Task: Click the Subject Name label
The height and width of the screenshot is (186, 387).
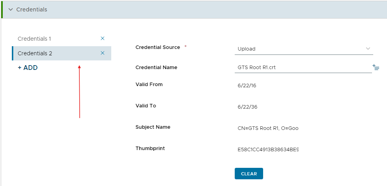Action: coord(153,127)
